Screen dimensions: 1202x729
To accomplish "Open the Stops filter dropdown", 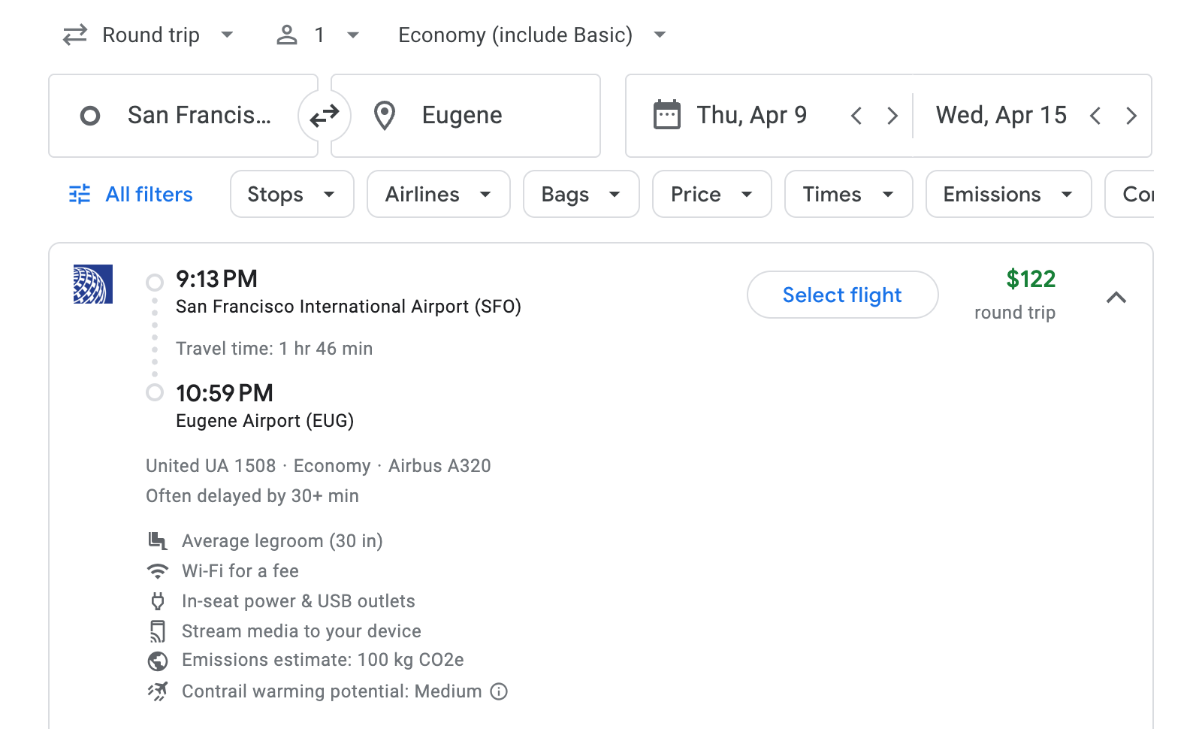I will click(291, 194).
